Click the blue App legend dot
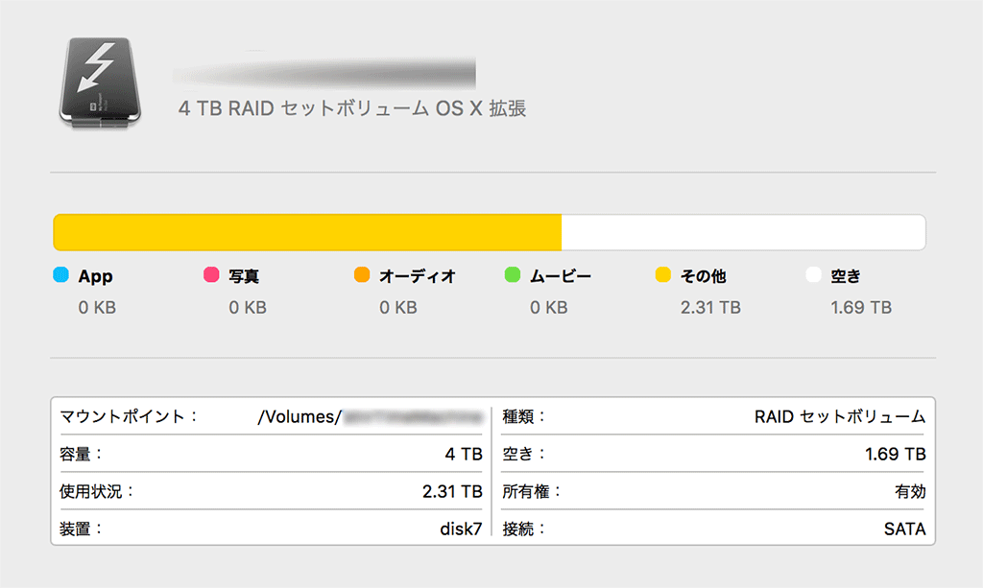This screenshot has height=588, width=983. (61, 276)
